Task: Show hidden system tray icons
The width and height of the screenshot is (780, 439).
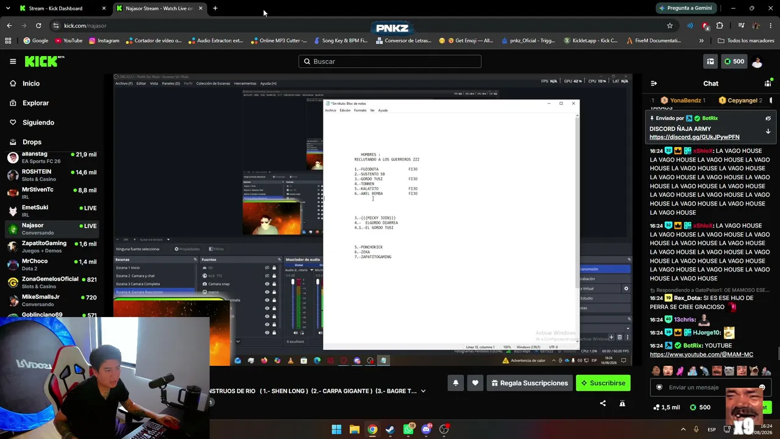Action: (683, 429)
